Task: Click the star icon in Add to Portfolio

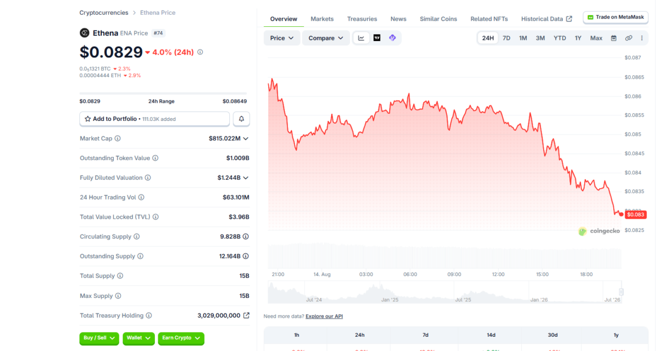Action: [x=88, y=119]
